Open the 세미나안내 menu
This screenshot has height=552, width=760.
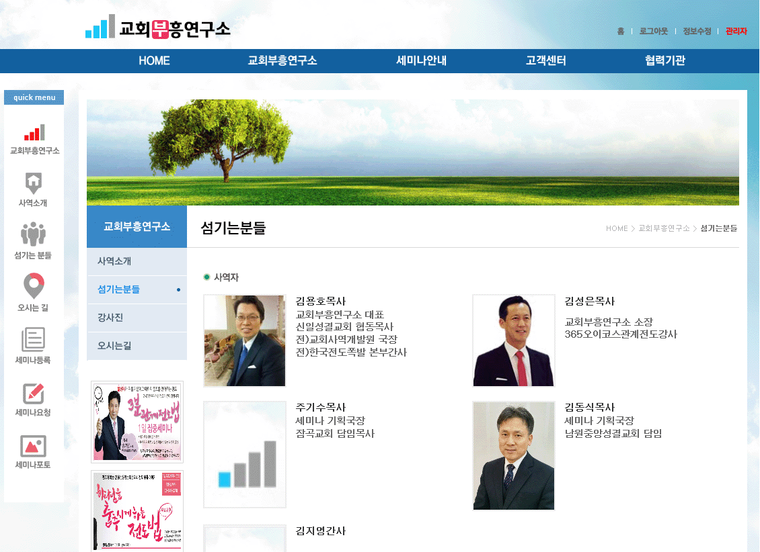421,60
